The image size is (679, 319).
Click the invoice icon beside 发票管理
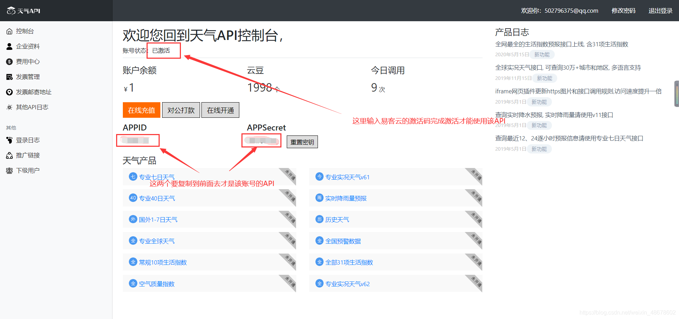click(10, 77)
